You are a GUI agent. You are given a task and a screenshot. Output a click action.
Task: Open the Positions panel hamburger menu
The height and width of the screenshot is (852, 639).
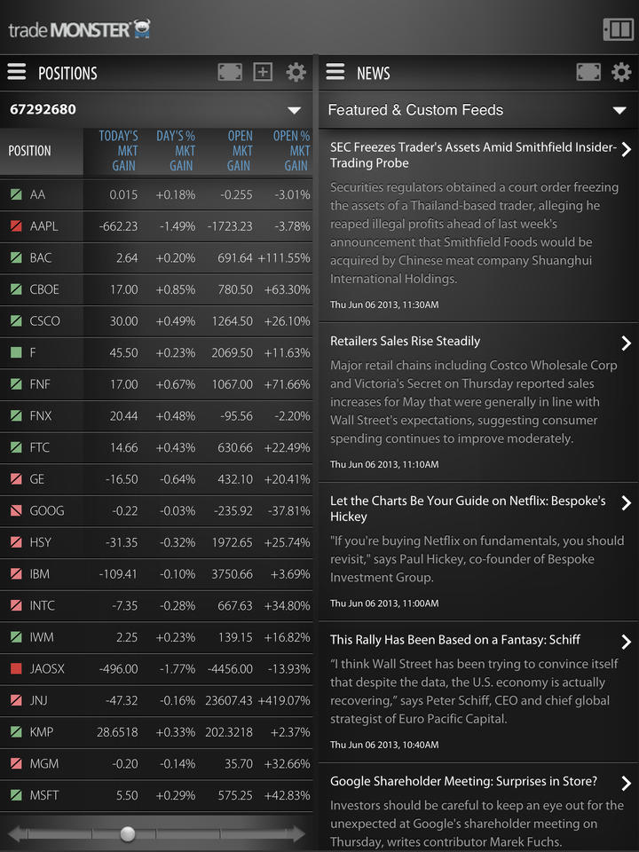[17, 72]
